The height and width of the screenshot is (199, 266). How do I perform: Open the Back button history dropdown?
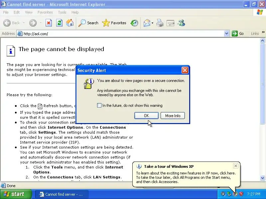tap(24, 23)
